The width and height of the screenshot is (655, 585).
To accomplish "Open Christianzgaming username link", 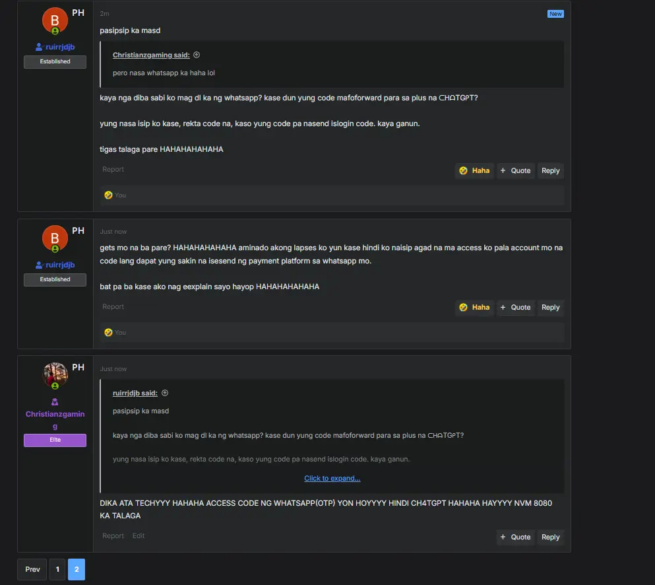I will [55, 420].
